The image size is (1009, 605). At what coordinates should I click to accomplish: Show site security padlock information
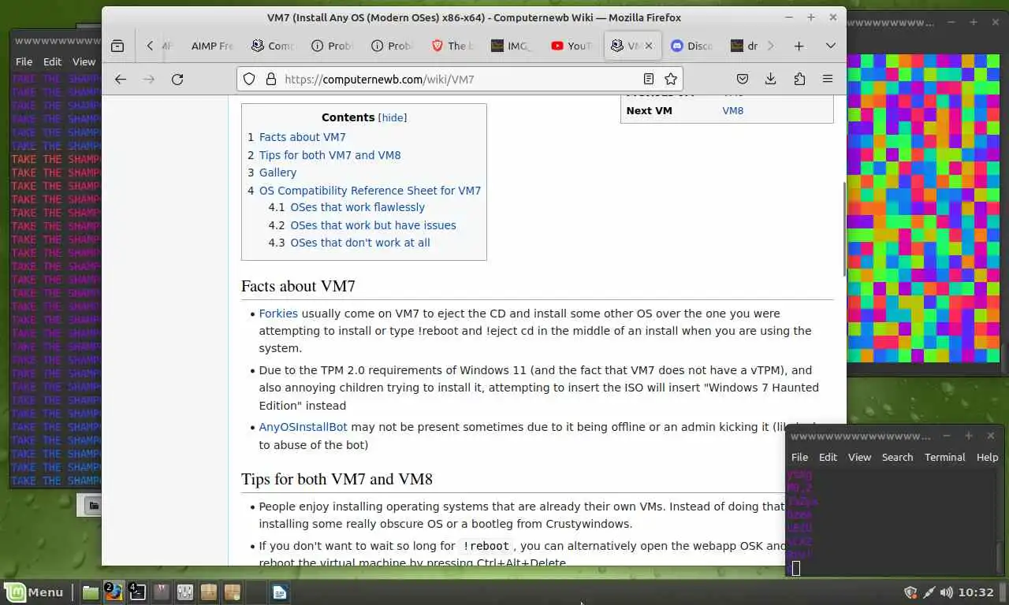(x=270, y=79)
